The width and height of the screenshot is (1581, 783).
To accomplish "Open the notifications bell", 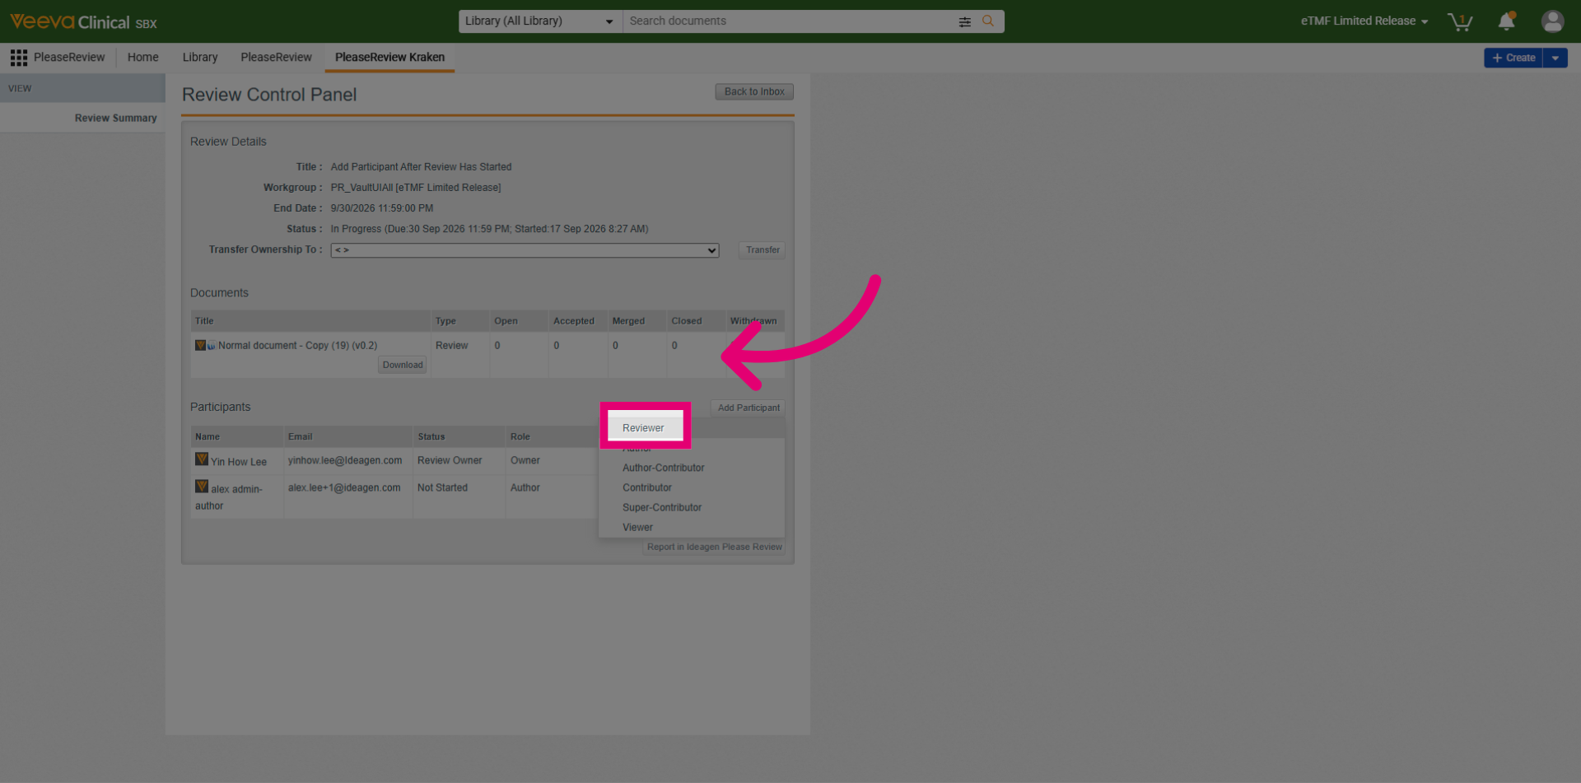I will (x=1507, y=21).
